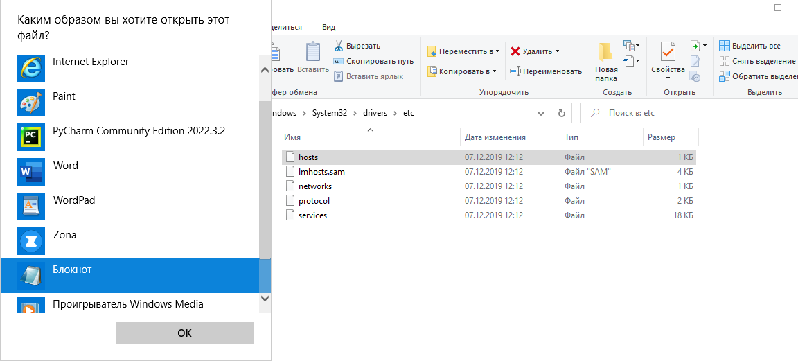Click Скопировать путь in the ribbon
The image size is (798, 361).
pos(373,61)
